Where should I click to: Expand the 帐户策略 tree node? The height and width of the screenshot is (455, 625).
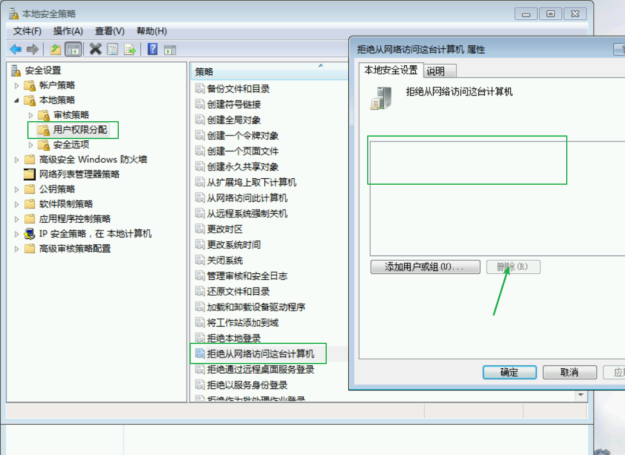pos(17,86)
